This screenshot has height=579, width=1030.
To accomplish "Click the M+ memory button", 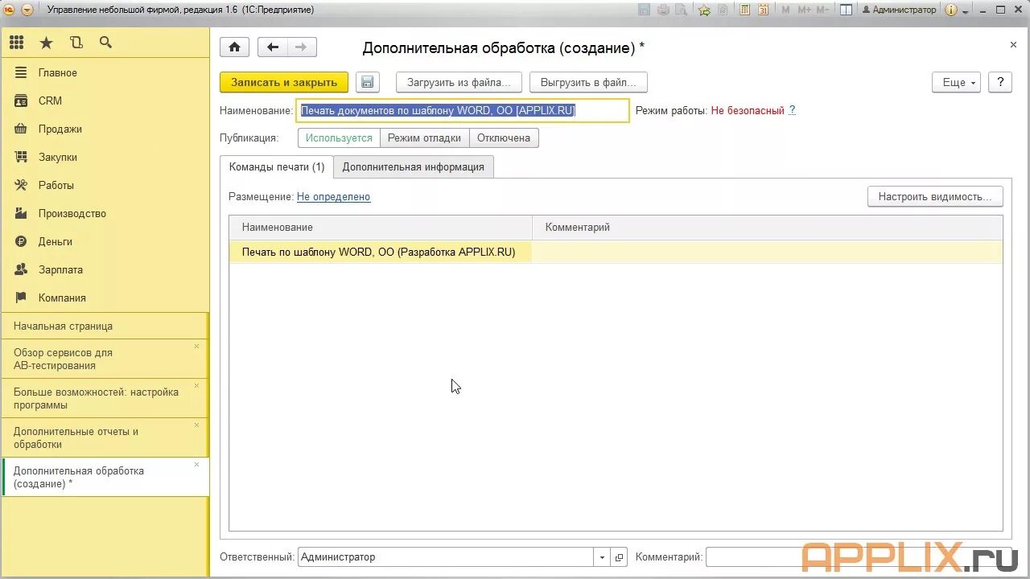I will click(804, 10).
